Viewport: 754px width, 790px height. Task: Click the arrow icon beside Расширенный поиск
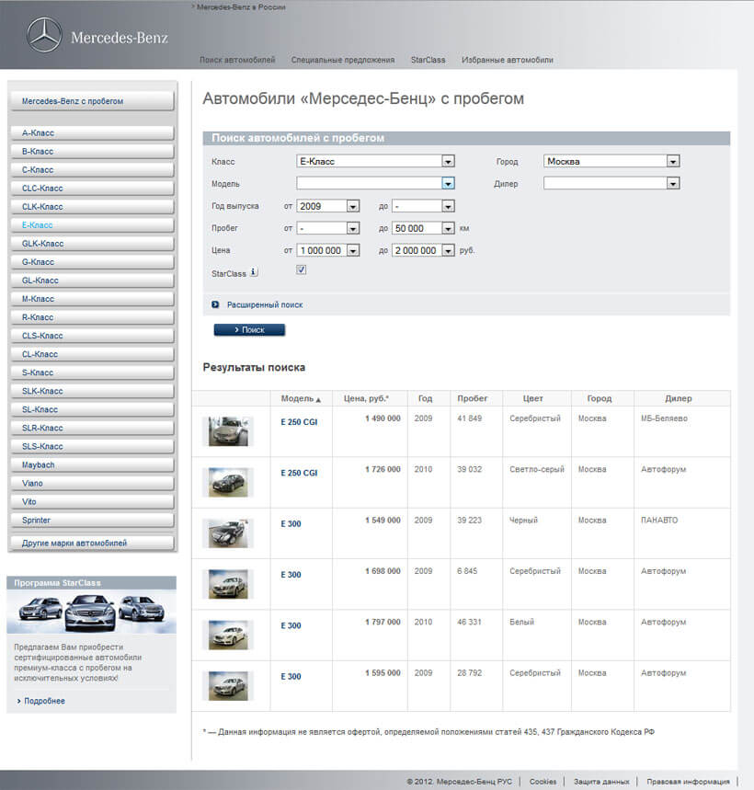point(215,304)
